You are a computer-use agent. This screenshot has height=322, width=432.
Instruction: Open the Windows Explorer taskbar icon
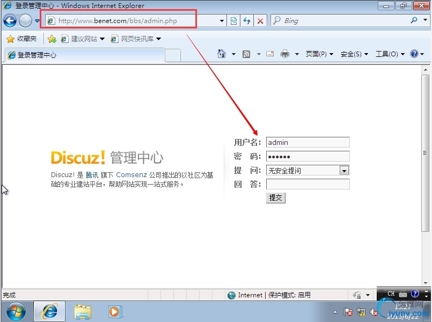[x=83, y=312]
